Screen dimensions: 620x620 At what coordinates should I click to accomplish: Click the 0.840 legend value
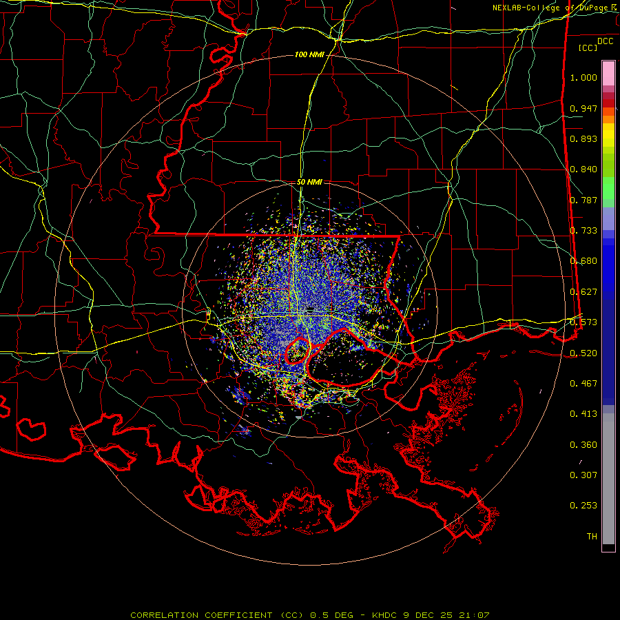583,169
